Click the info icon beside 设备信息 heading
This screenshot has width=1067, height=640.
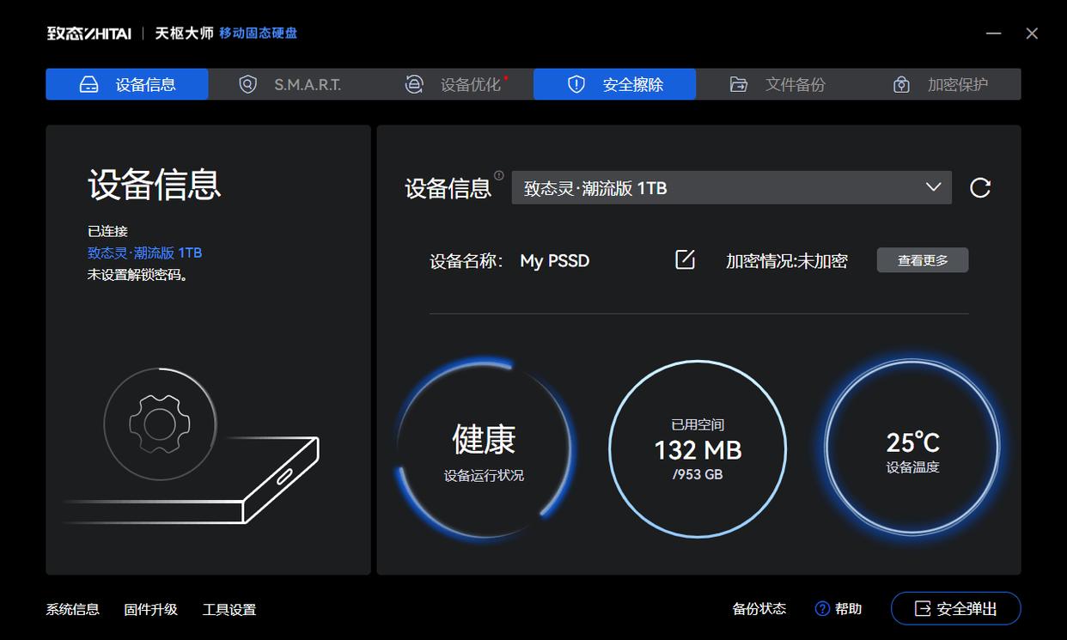click(x=499, y=175)
